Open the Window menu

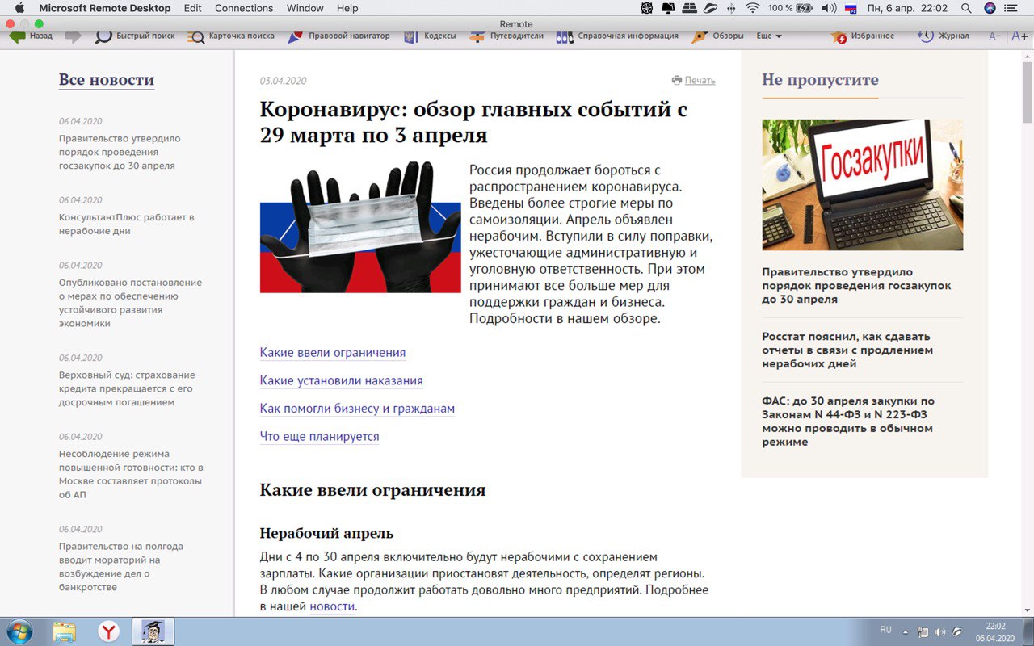[x=305, y=8]
